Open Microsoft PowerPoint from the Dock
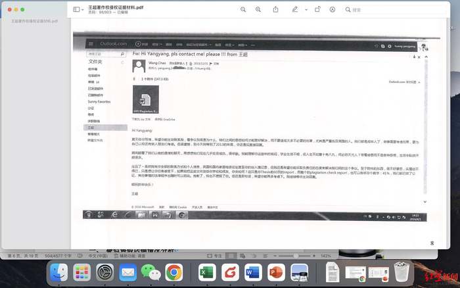Image resolution: width=460 pixels, height=288 pixels. coord(276,272)
